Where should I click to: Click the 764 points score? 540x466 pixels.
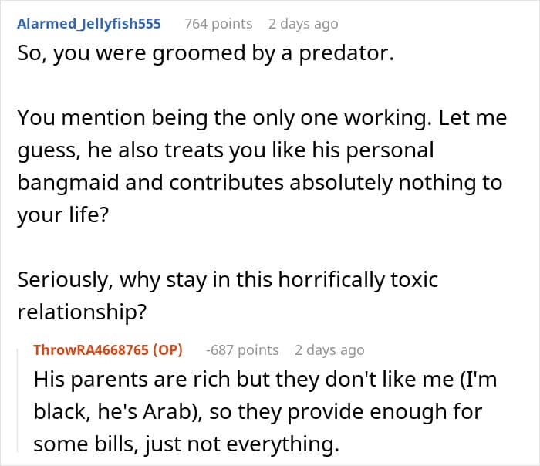[218, 24]
